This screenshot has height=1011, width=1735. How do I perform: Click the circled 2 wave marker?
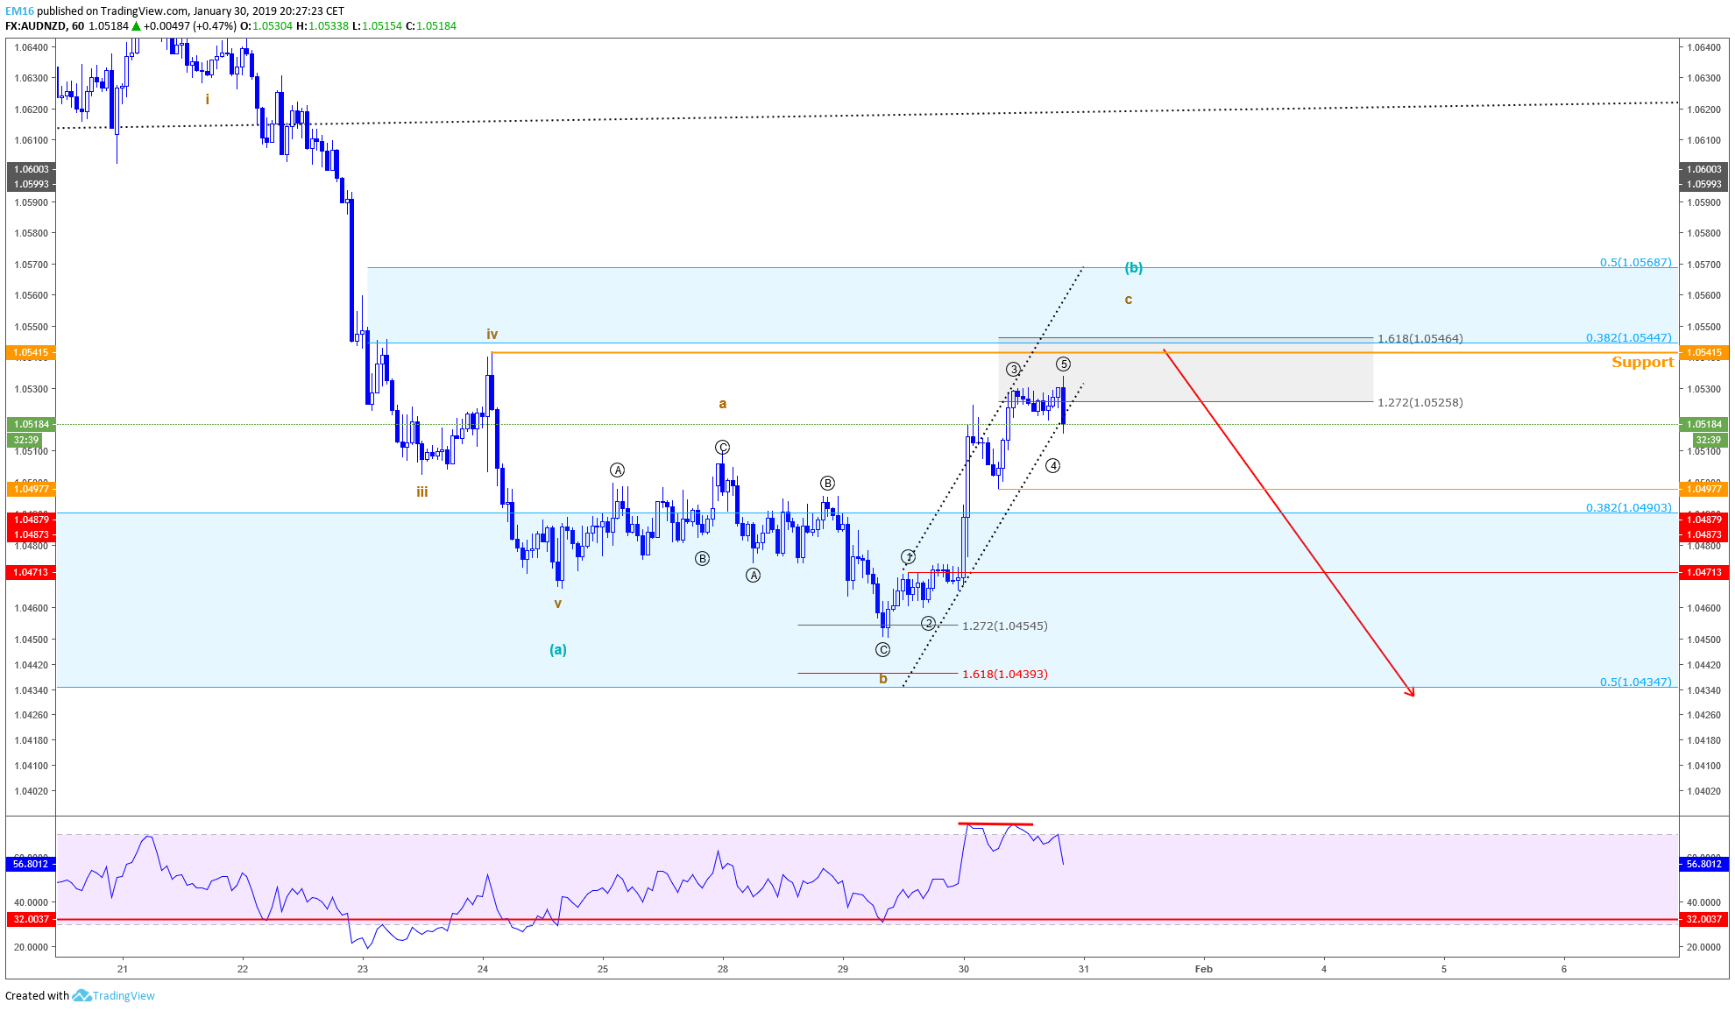coord(928,624)
